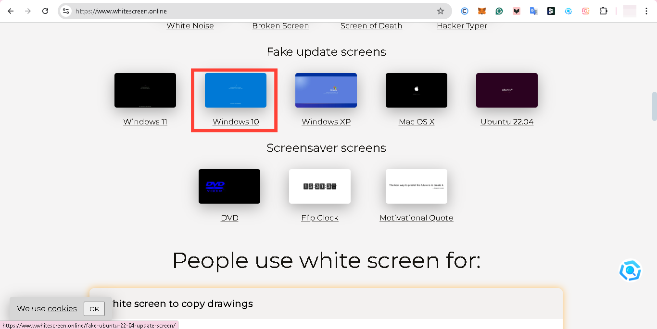
Task: Open the accessibility widget in the corner
Action: [630, 270]
